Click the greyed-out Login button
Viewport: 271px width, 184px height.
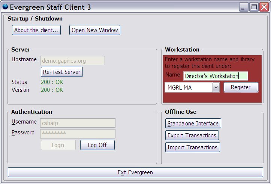pos(58,145)
